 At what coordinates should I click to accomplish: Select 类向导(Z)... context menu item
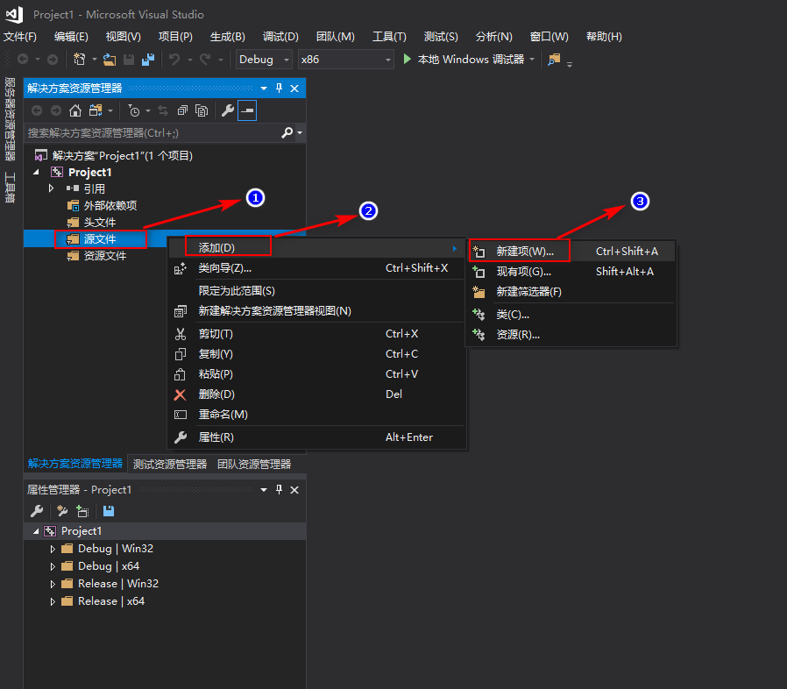tap(315, 268)
